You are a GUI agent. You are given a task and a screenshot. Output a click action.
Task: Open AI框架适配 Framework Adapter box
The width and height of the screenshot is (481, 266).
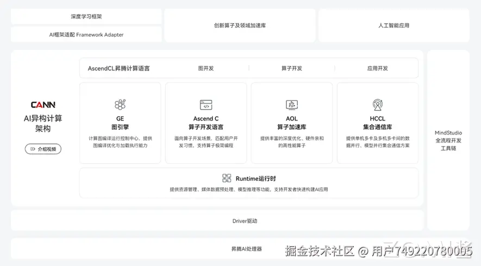coord(86,35)
